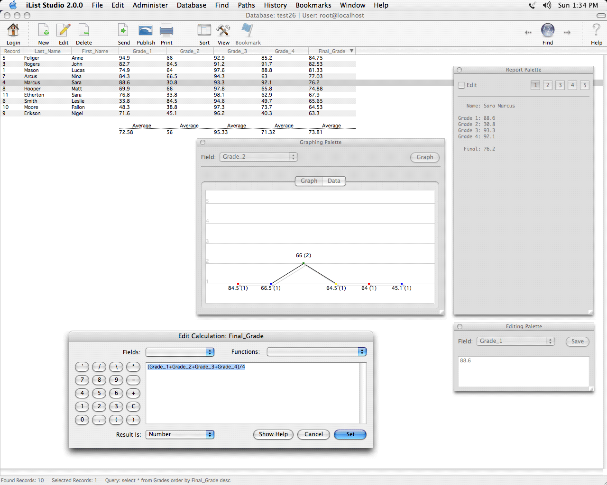Image resolution: width=607 pixels, height=485 pixels.
Task: Click the Final_Grade column sort arrow
Action: coord(351,51)
